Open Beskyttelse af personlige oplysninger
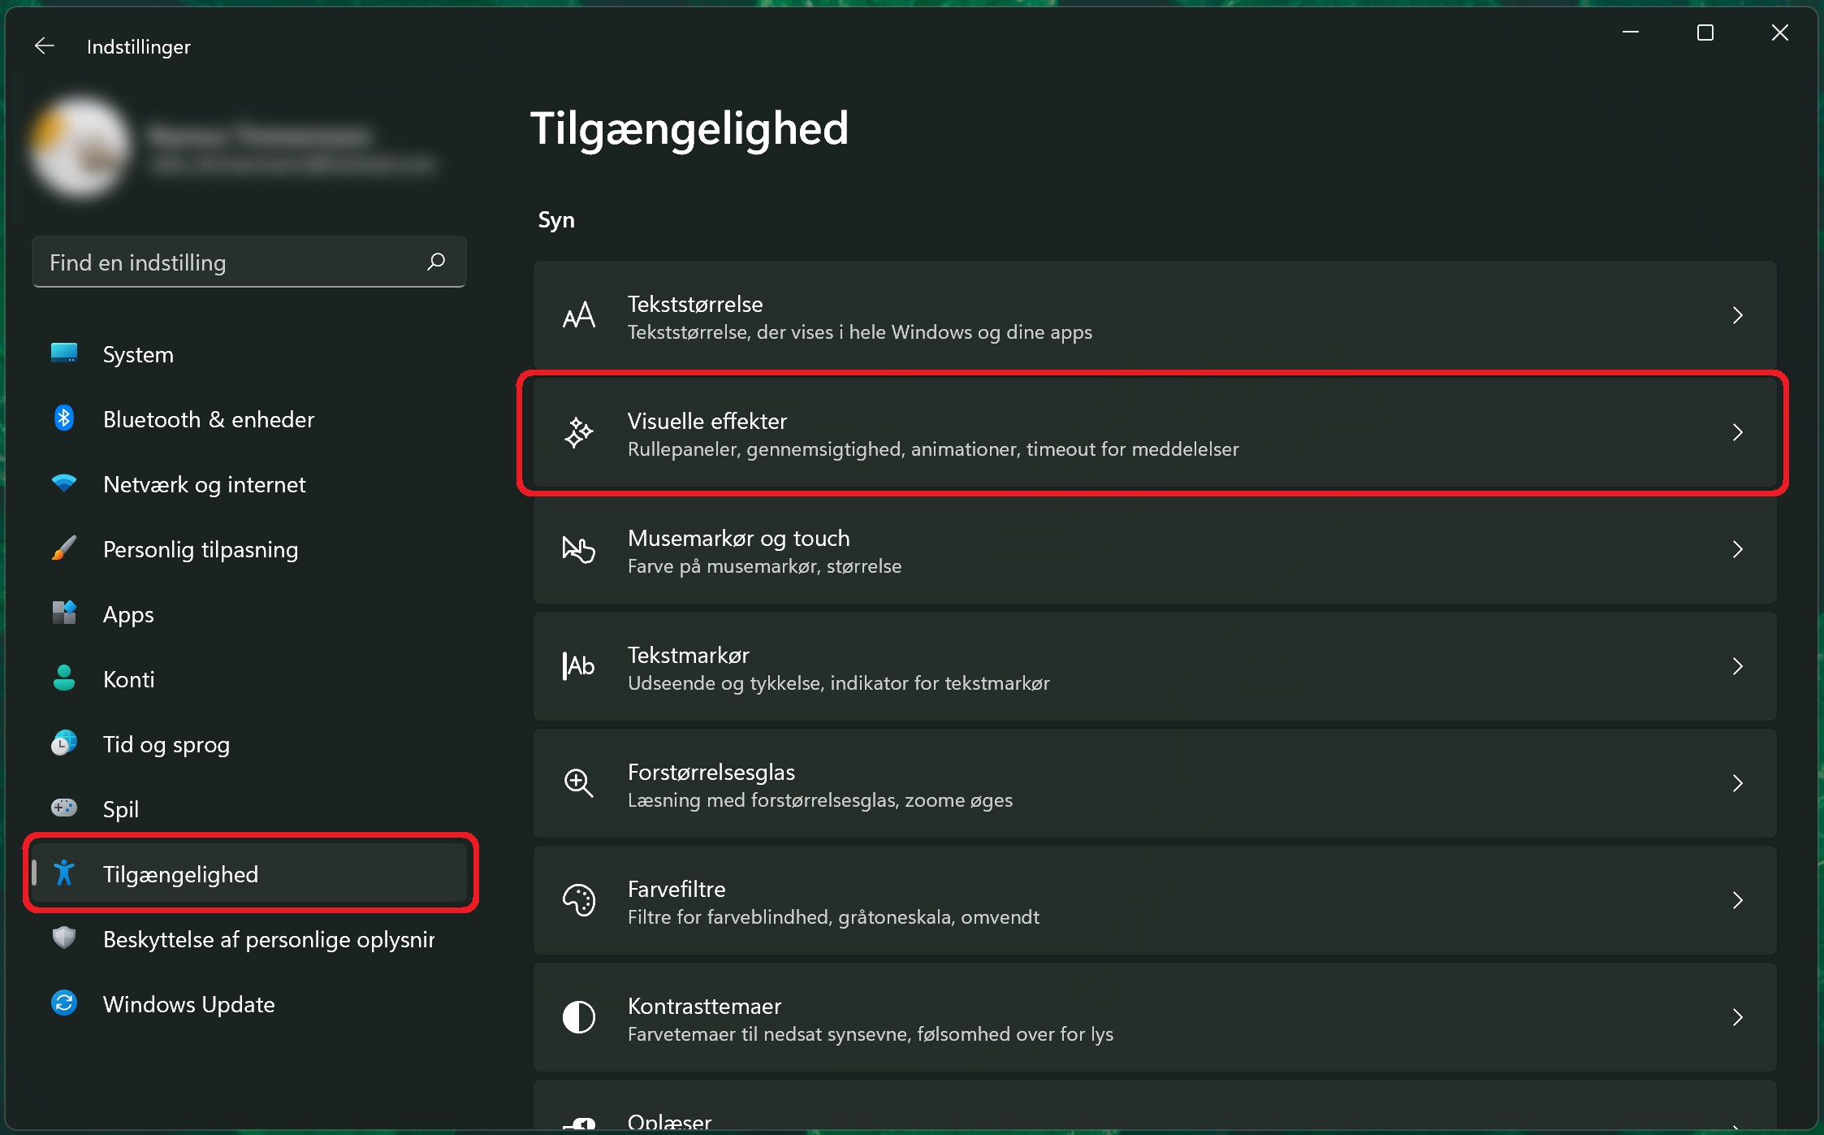Image resolution: width=1824 pixels, height=1135 pixels. click(249, 939)
